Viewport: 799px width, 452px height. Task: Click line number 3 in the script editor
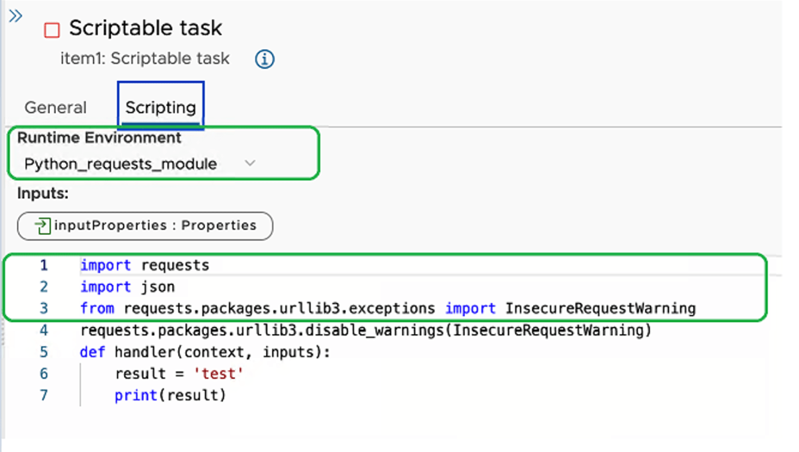pos(43,308)
